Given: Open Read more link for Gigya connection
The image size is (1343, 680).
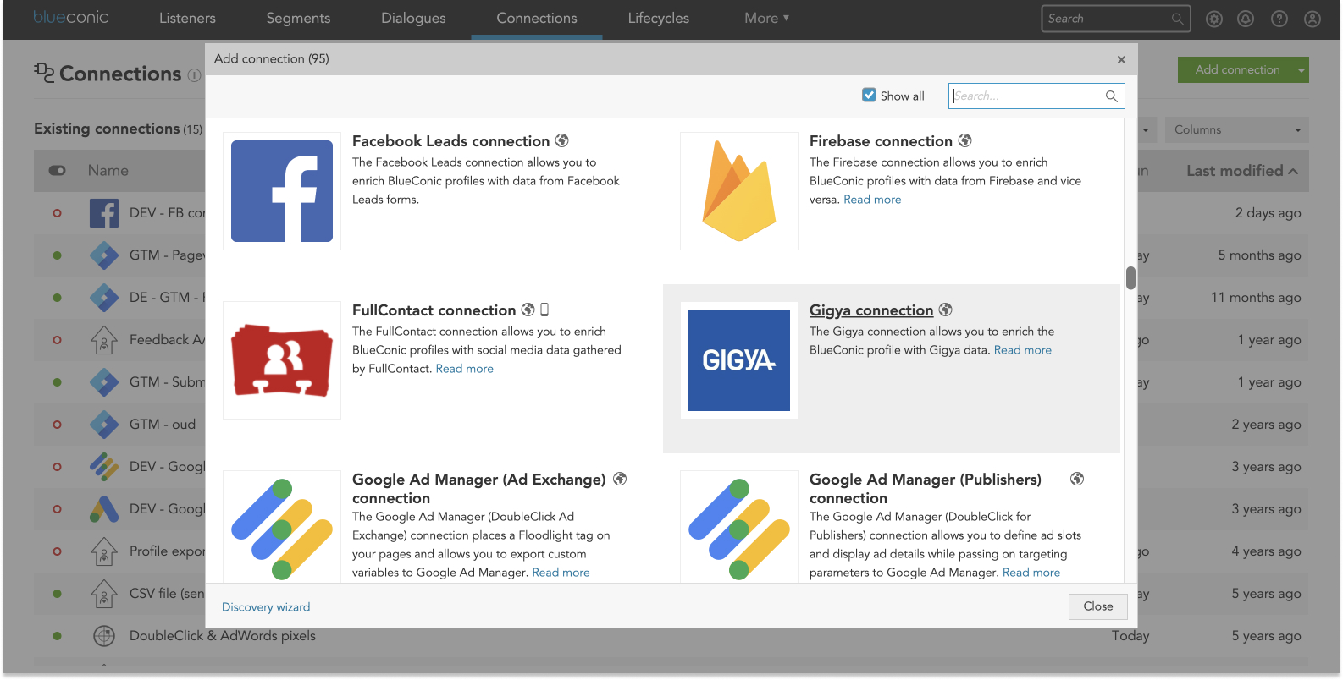Looking at the screenshot, I should [1022, 350].
